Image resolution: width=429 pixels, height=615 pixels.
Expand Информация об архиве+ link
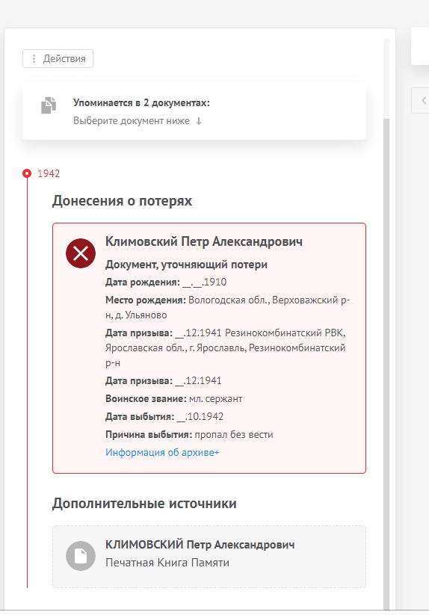pos(162,452)
